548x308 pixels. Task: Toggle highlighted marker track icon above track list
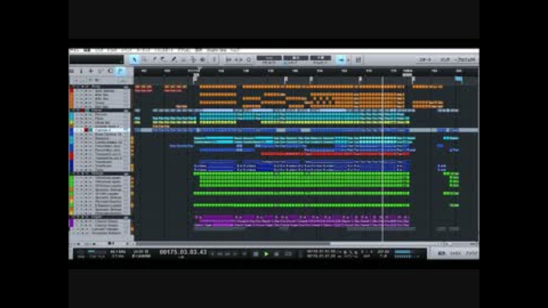pos(120,71)
